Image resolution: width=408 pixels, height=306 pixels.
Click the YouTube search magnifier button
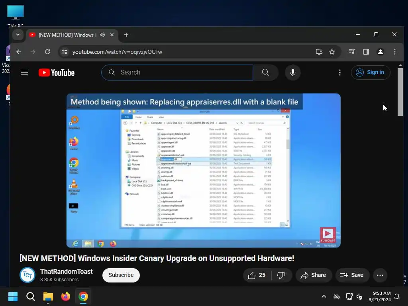click(266, 73)
